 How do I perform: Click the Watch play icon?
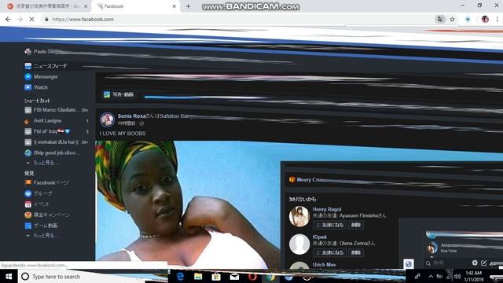[28, 87]
